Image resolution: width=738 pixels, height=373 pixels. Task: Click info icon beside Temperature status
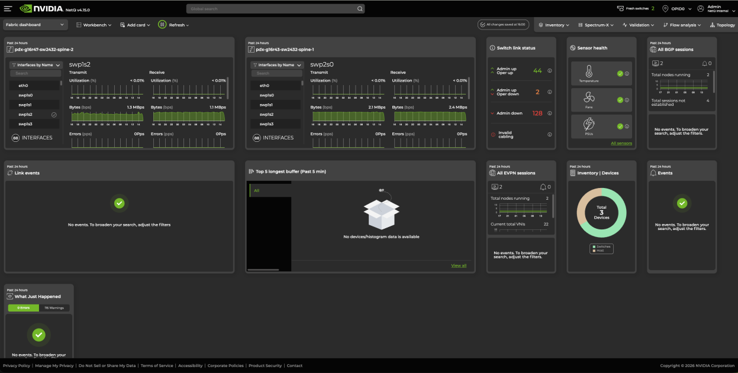[627, 74]
